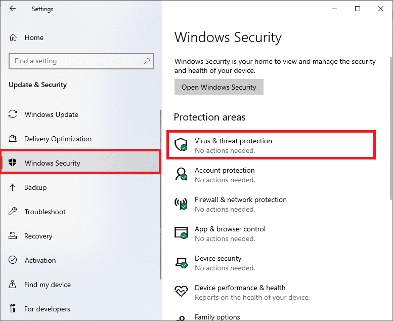
Task: Click the Device security laptop icon
Action: 181,263
